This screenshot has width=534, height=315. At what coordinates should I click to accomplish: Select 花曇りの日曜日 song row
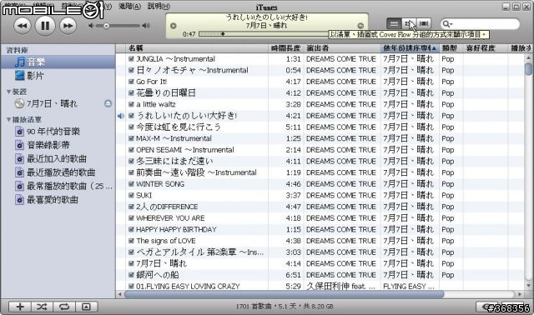click(x=320, y=92)
